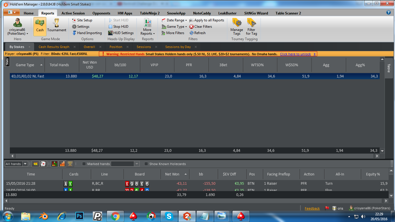Clear Filters in the ribbon
This screenshot has height=222, width=395.
tap(201, 27)
